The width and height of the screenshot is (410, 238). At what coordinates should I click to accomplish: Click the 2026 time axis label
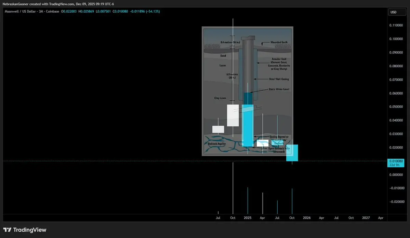point(307,218)
